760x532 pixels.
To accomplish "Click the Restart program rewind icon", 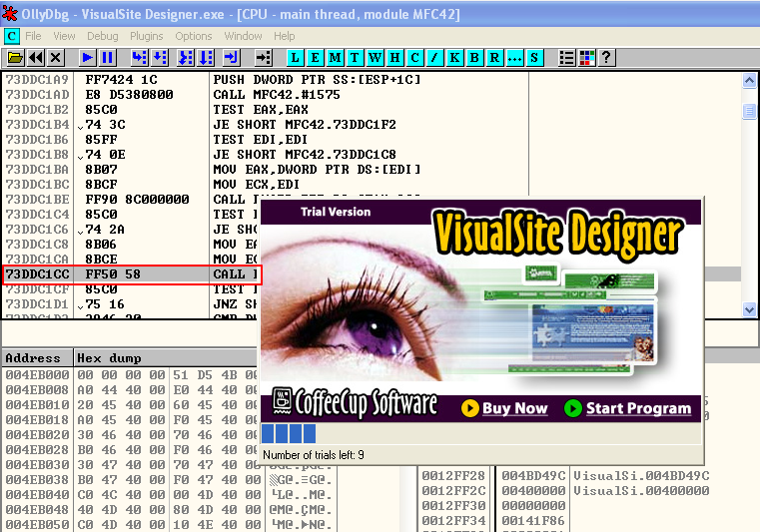I will click(x=36, y=58).
